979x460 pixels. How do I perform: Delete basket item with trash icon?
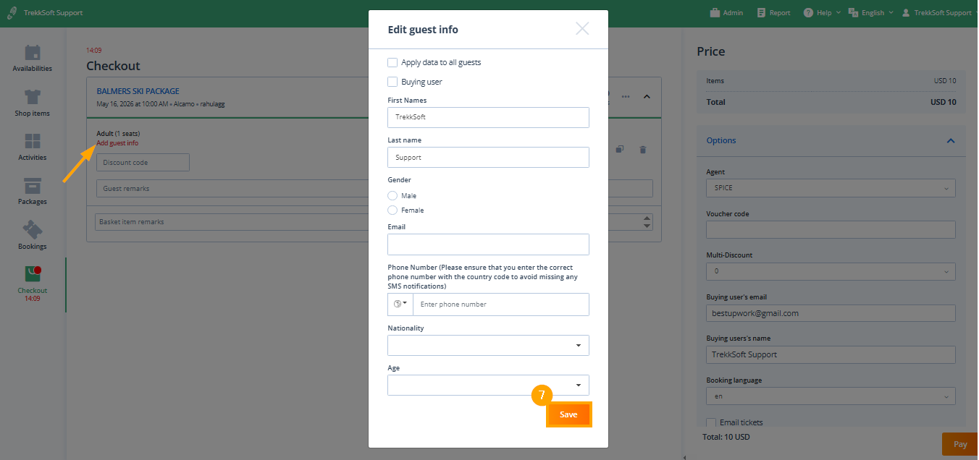tap(642, 150)
